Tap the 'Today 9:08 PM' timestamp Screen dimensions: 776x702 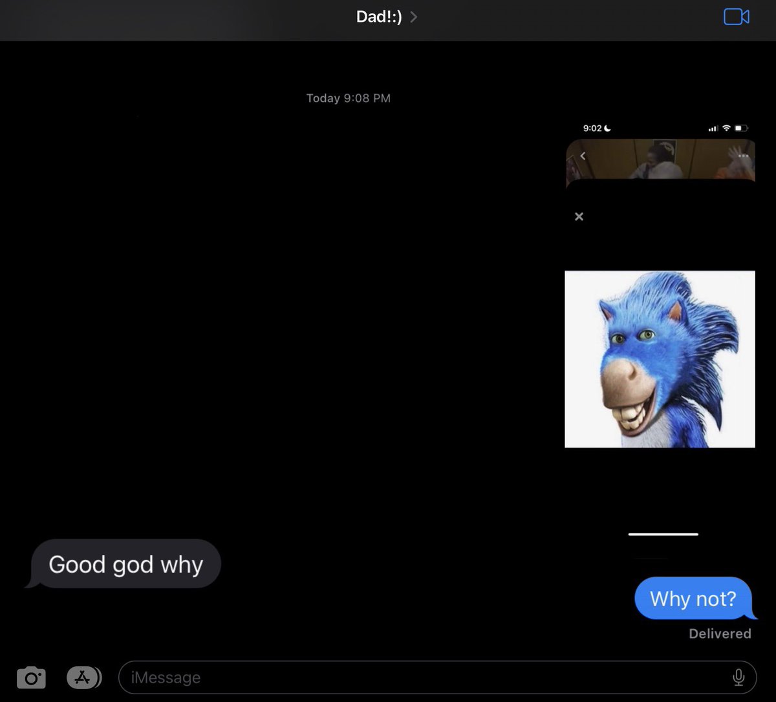click(x=349, y=98)
